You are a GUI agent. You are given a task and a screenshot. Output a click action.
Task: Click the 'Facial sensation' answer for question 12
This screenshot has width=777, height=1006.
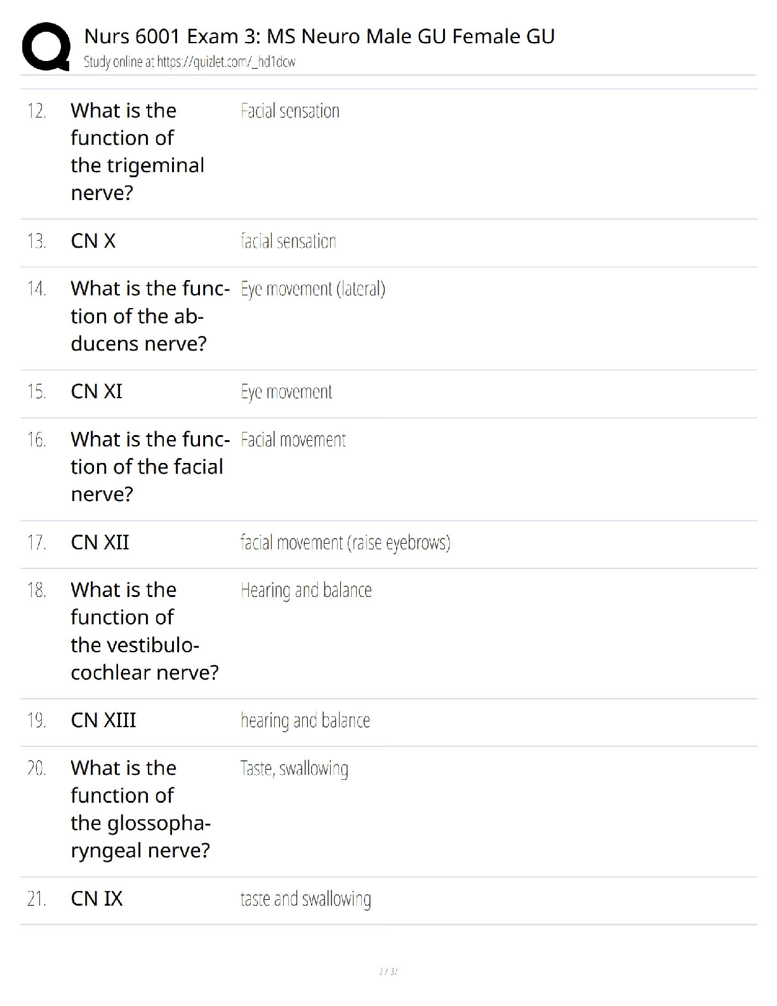pyautogui.click(x=290, y=111)
